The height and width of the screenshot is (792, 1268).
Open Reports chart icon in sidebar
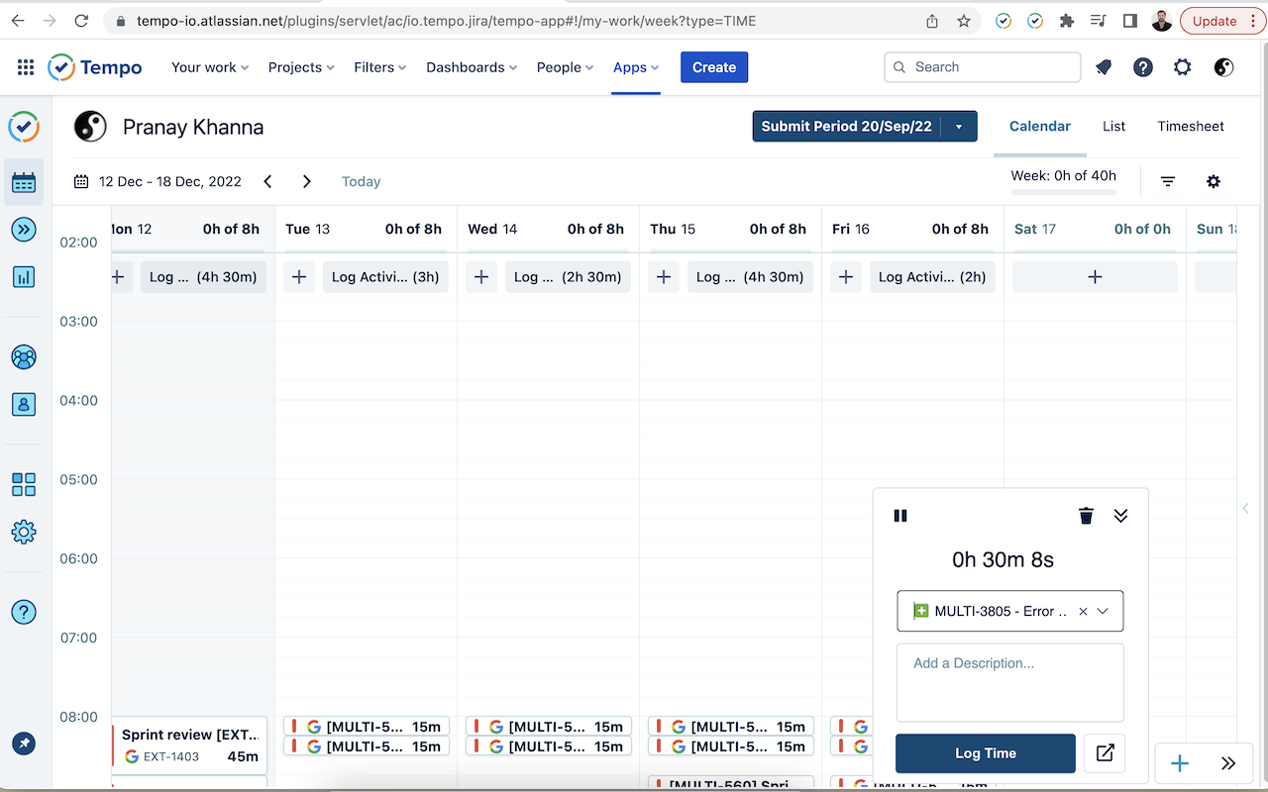coord(24,276)
